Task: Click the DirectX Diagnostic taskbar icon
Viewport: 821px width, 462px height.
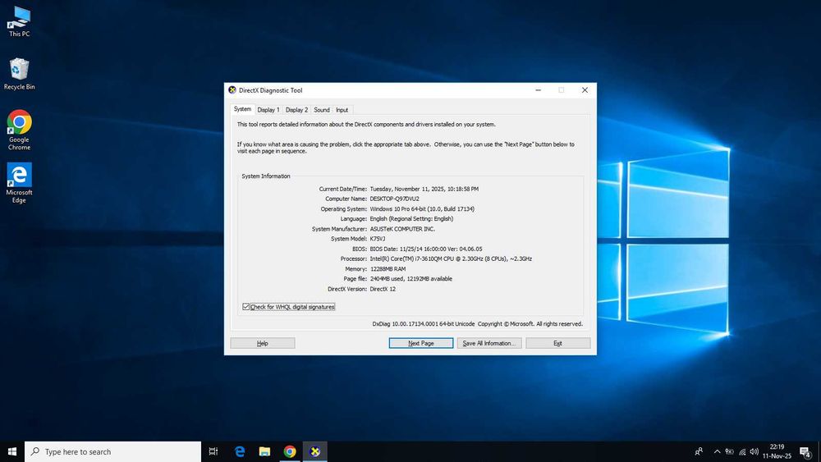Action: point(314,451)
